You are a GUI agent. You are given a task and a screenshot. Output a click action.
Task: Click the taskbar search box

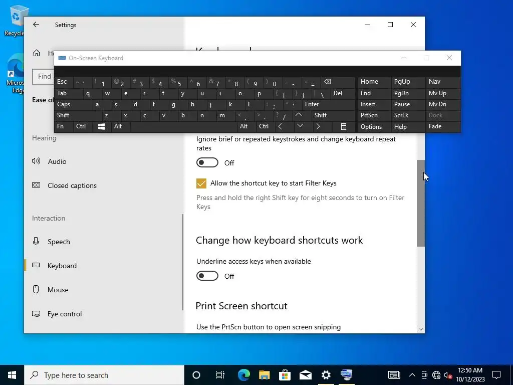tap(104, 375)
